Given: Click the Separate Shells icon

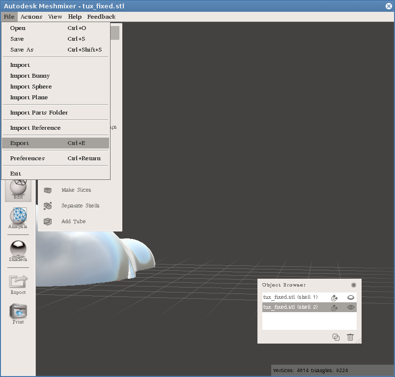Looking at the screenshot, I should pos(48,205).
